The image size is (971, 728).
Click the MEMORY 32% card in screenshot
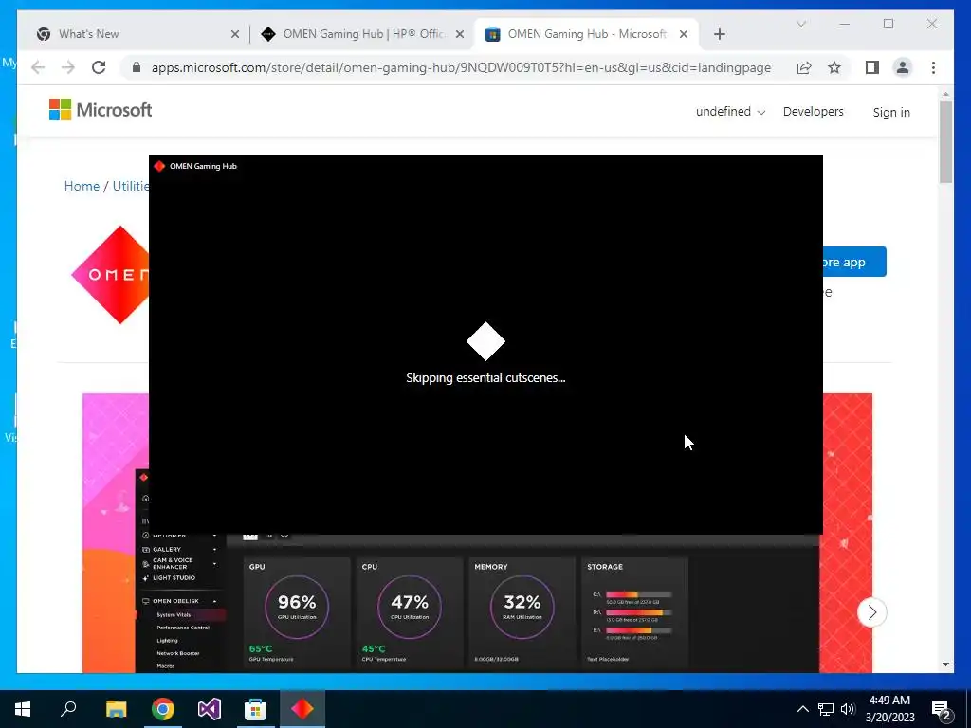[522, 613]
